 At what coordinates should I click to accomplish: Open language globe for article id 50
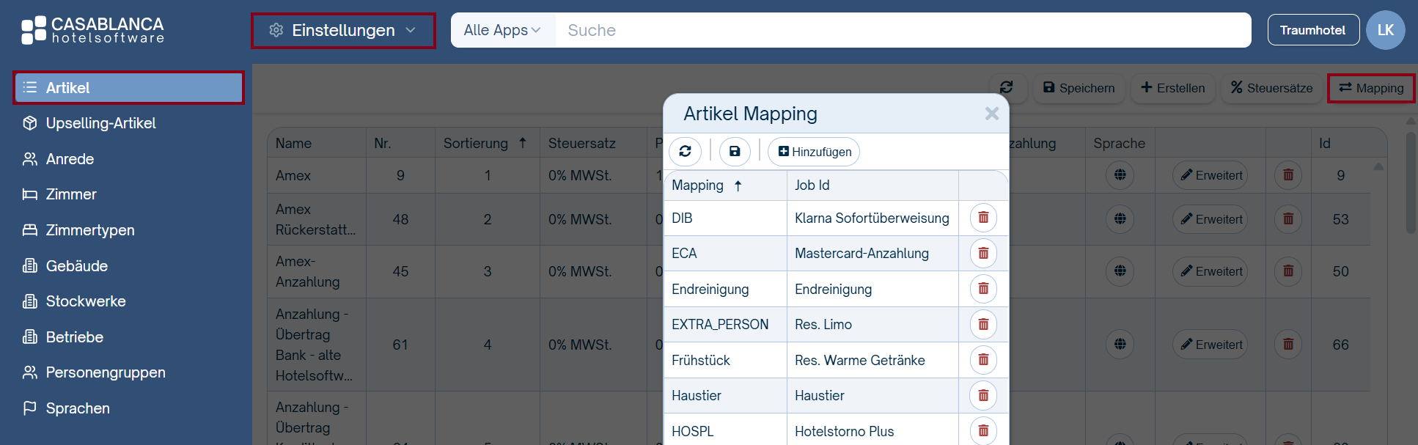[x=1120, y=271]
